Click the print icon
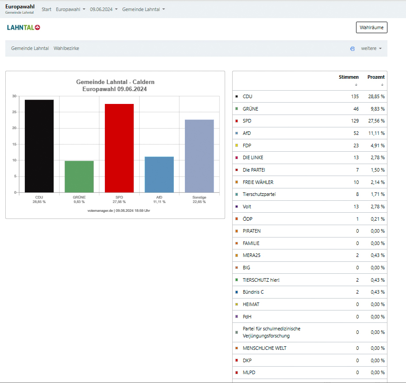 (352, 49)
